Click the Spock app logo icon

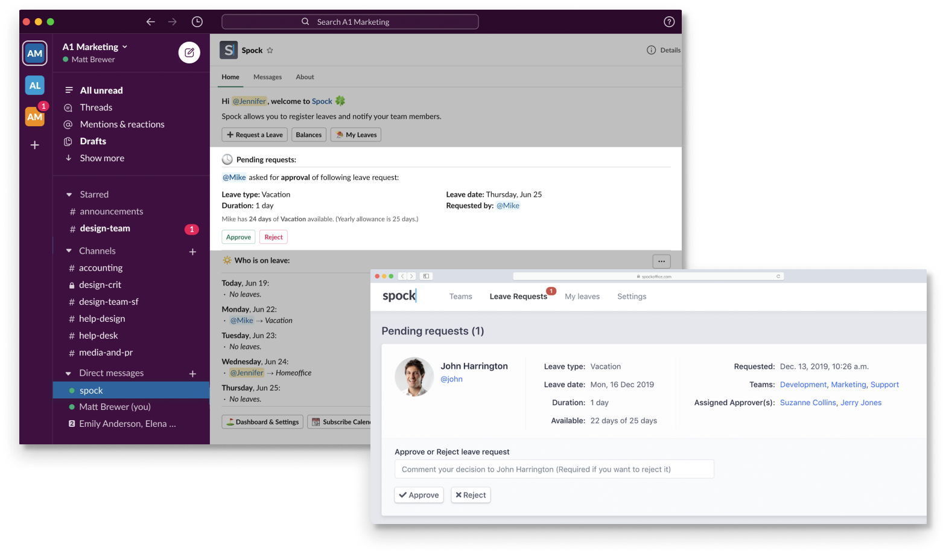pos(229,50)
